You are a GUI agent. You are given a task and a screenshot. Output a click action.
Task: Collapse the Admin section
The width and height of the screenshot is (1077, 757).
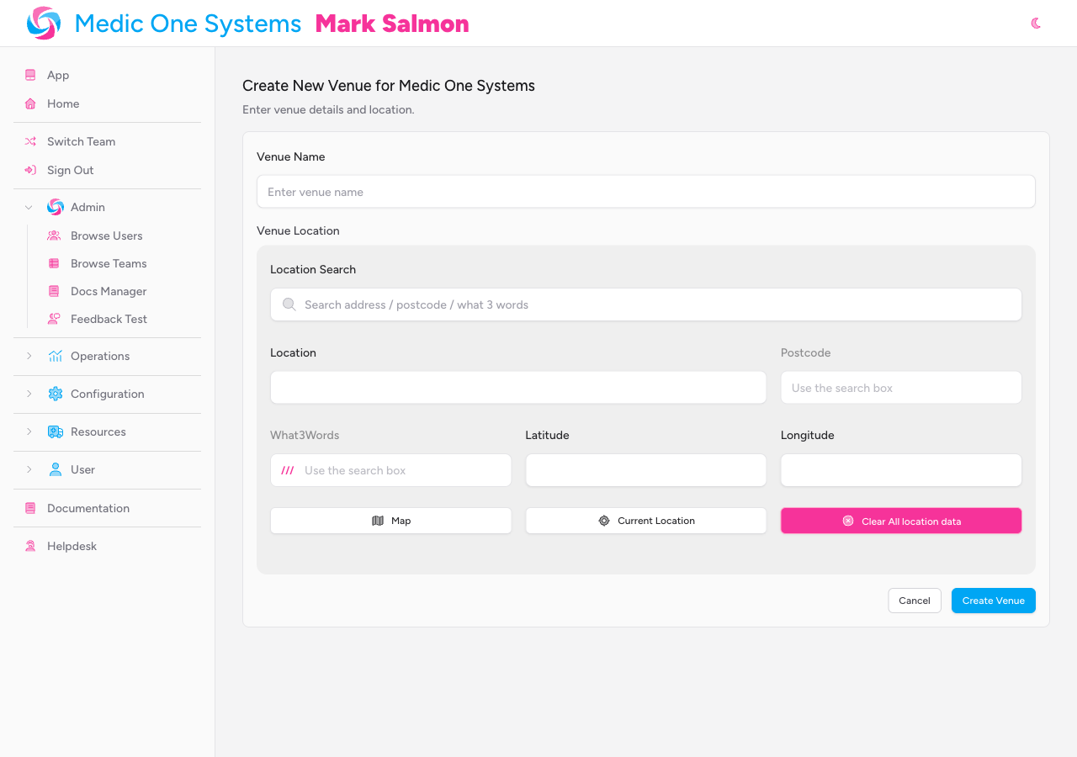tap(29, 207)
